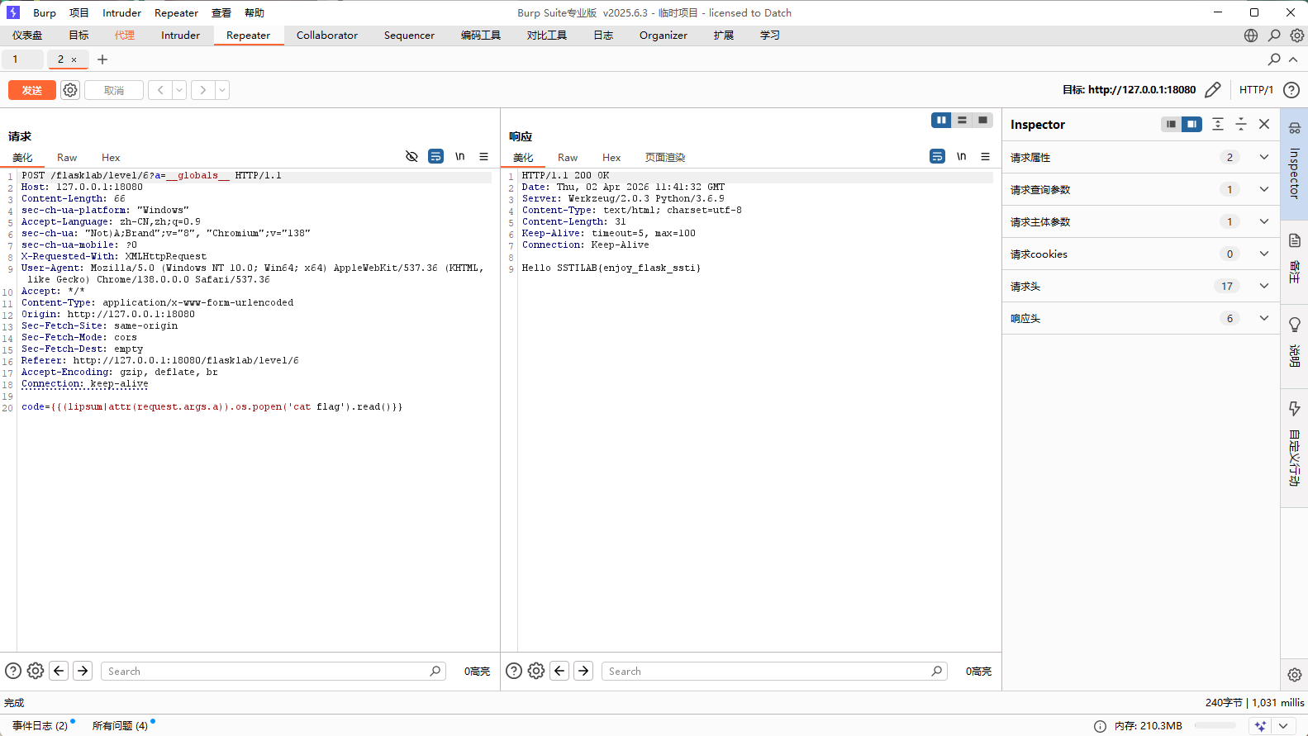The width and height of the screenshot is (1308, 736).
Task: Go to next match in request search
Action: coord(83,671)
